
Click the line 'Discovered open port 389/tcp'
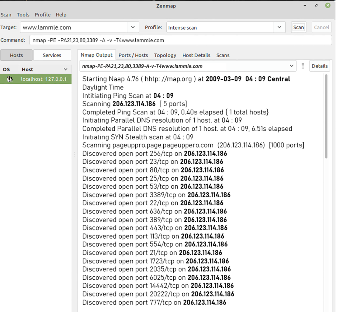pyautogui.click(x=155, y=220)
